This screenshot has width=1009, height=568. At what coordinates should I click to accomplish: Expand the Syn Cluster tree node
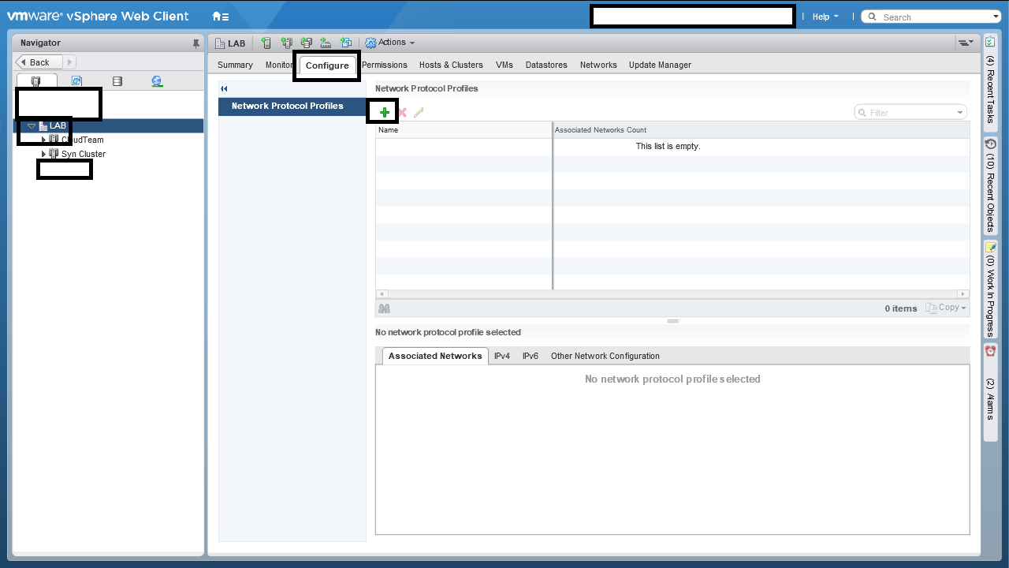point(44,154)
